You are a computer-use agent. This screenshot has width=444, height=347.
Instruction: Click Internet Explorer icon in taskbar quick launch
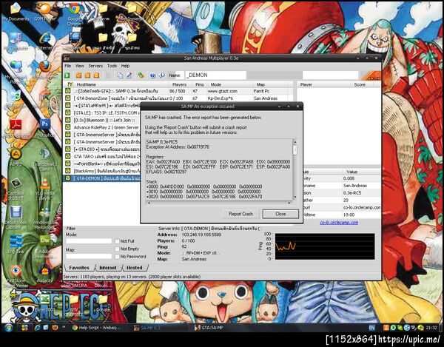(37, 328)
